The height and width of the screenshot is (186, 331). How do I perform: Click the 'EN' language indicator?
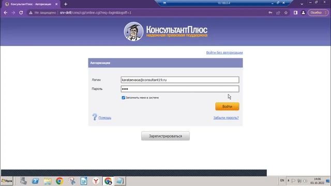282,180
